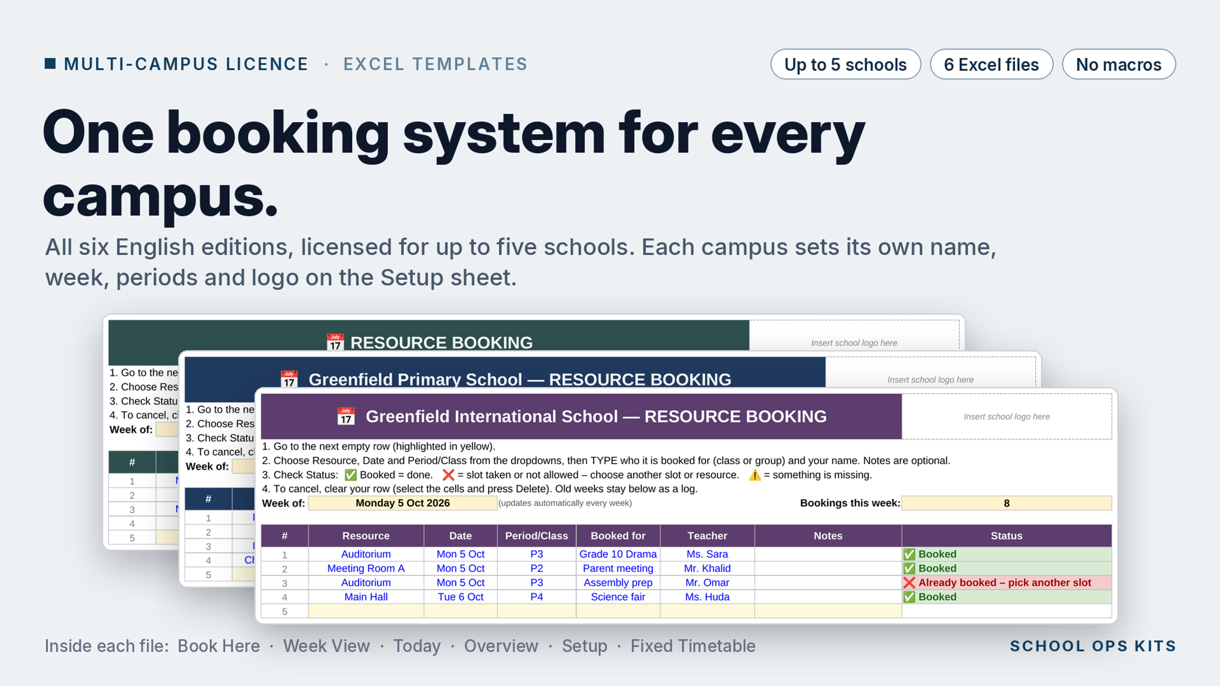Click the calendar icon in the back RESOURCE BOOKING sheet
This screenshot has width=1220, height=686.
335,342
